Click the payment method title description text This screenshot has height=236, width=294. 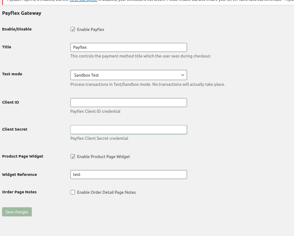pyautogui.click(x=141, y=56)
